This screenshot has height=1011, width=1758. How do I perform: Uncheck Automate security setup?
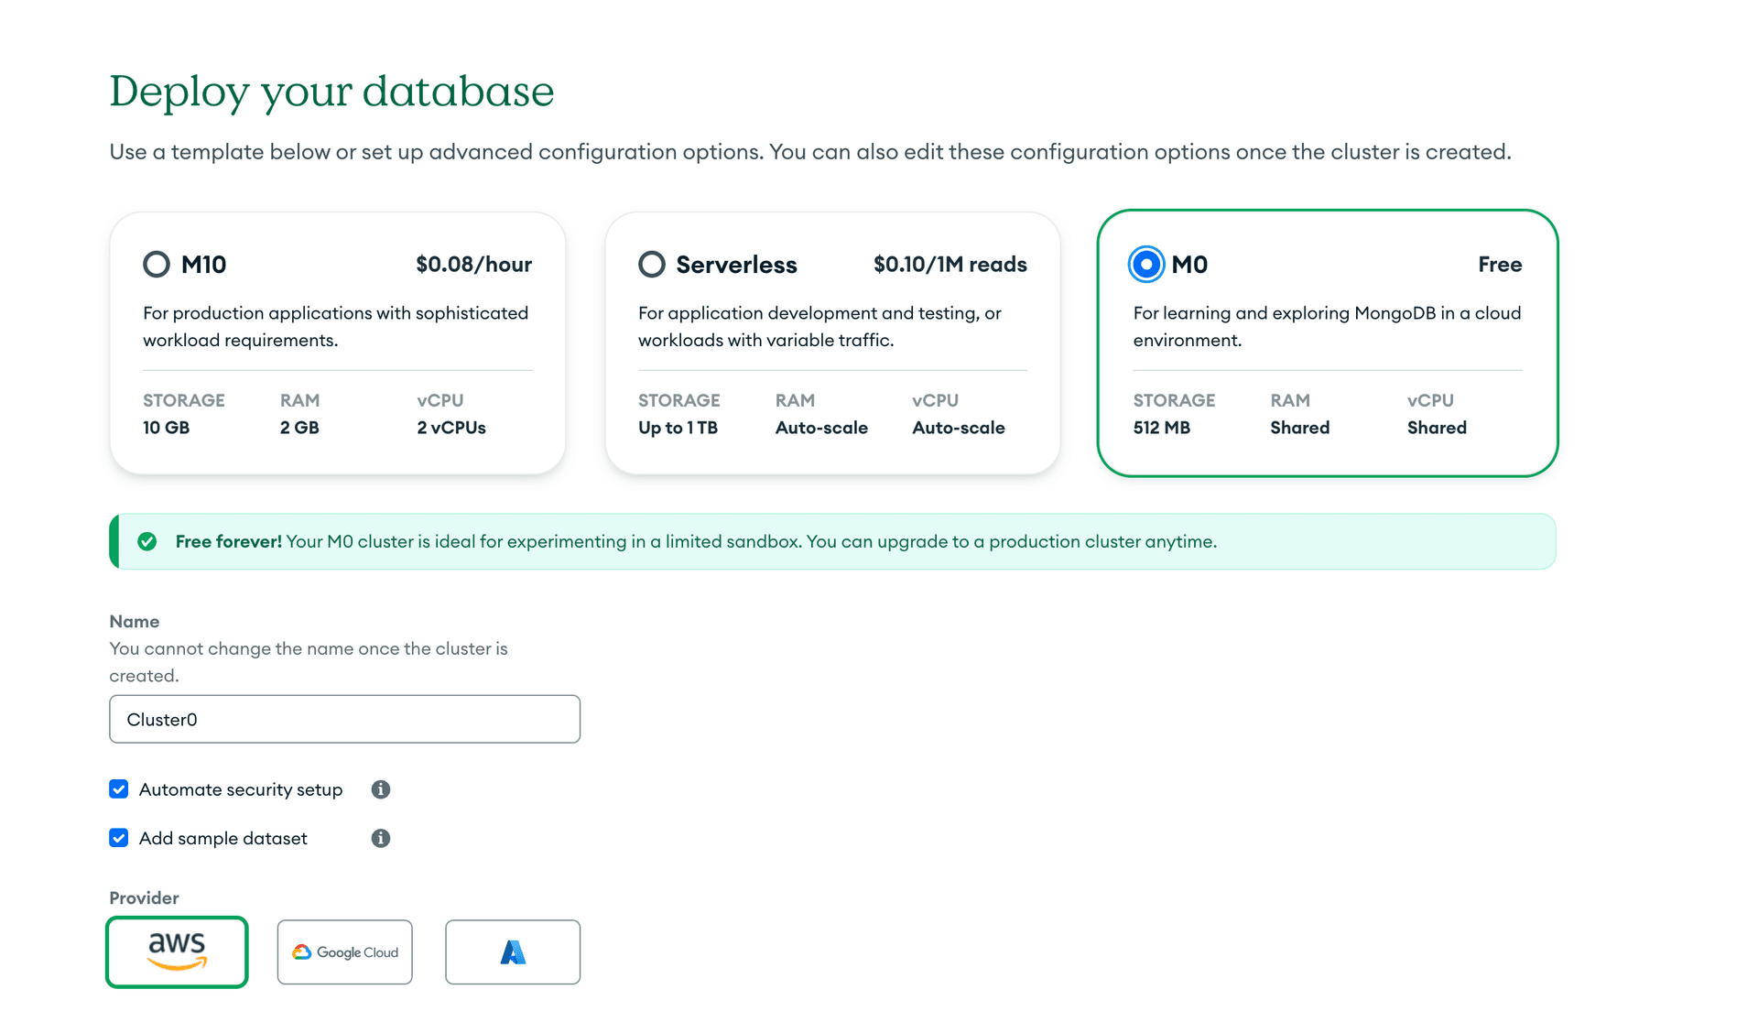(118, 788)
